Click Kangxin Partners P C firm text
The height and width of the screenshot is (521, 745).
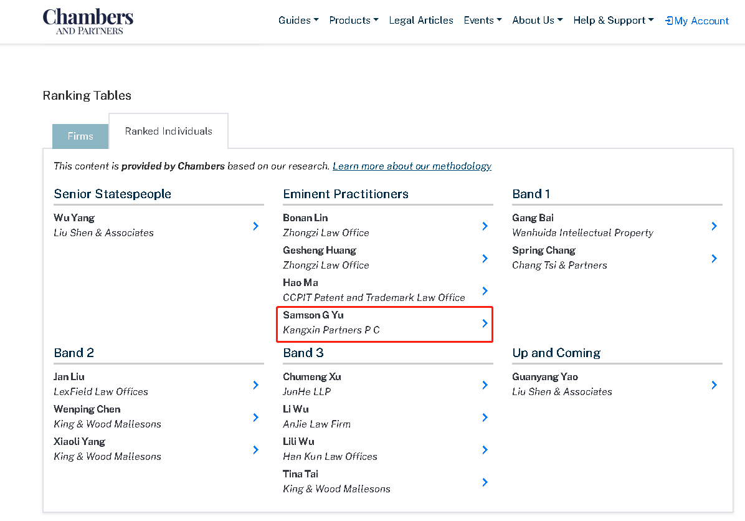pyautogui.click(x=331, y=330)
